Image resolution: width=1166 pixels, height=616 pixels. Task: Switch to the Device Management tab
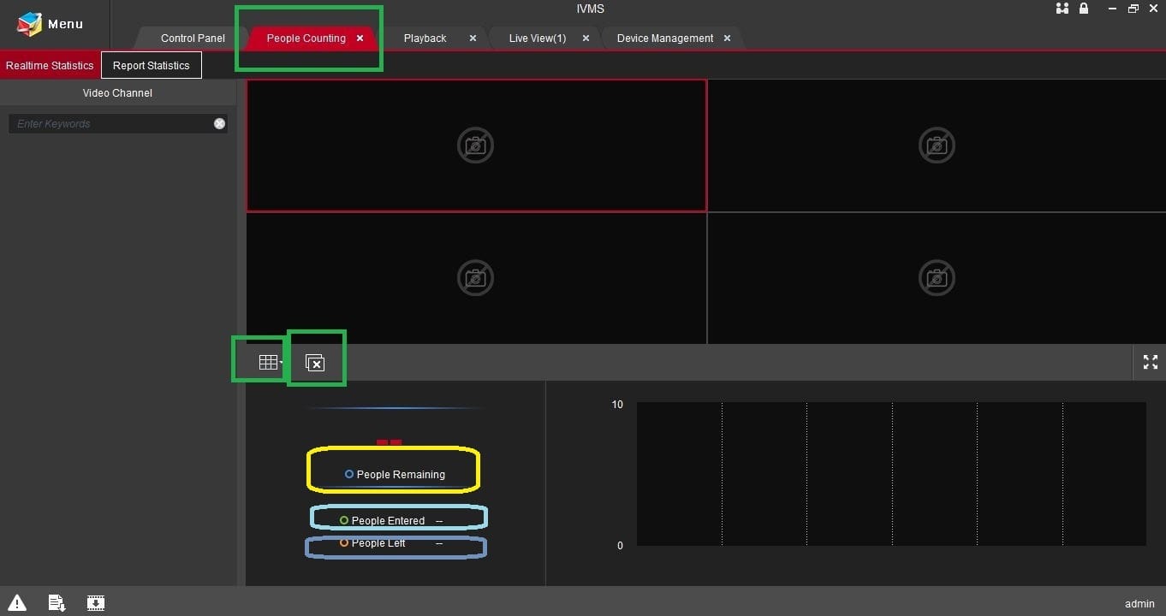[x=663, y=38]
